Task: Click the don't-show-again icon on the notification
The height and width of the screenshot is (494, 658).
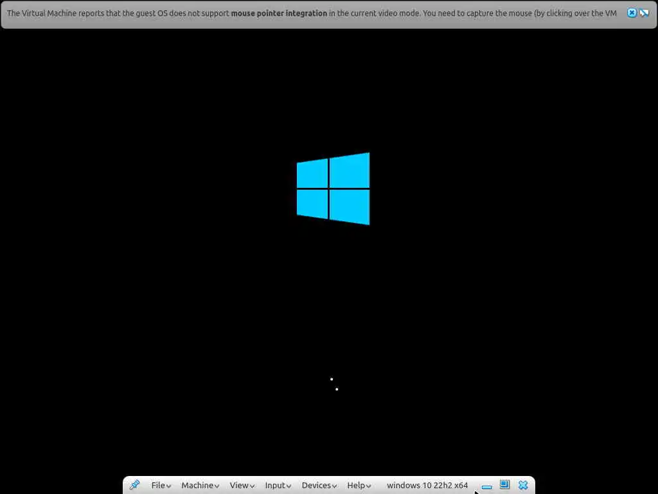Action: (644, 13)
